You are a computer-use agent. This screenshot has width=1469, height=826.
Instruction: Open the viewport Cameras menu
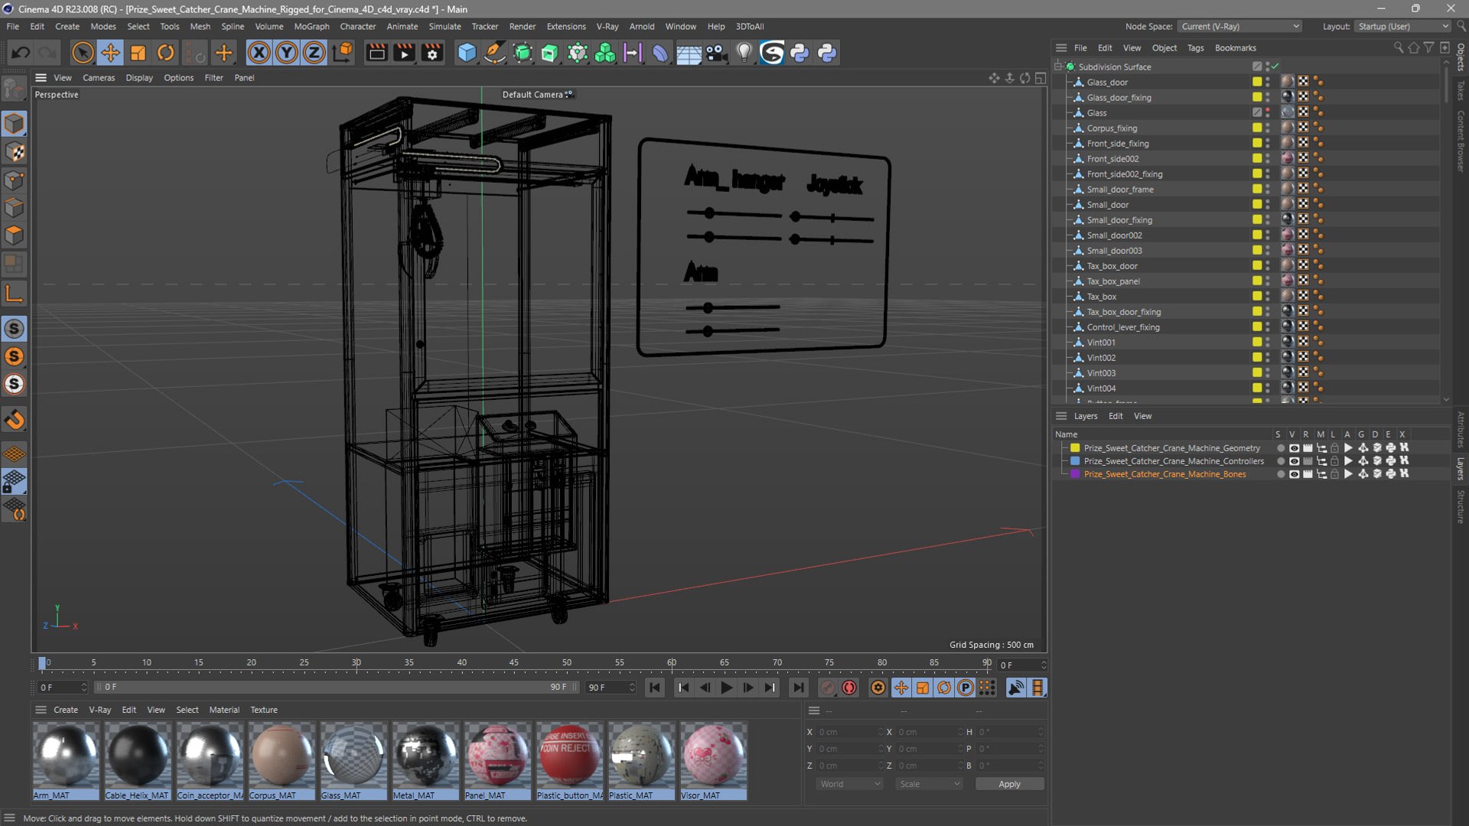click(99, 77)
